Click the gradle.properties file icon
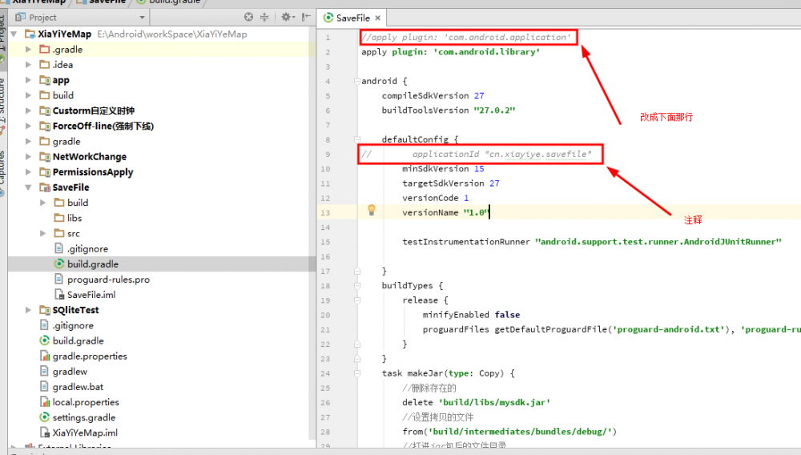This screenshot has width=801, height=455. [44, 356]
